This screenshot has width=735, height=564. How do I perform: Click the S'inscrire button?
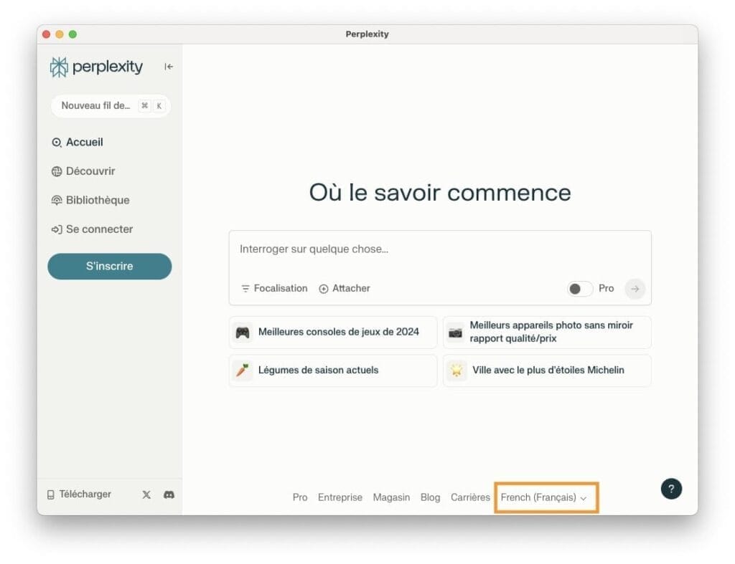(109, 266)
